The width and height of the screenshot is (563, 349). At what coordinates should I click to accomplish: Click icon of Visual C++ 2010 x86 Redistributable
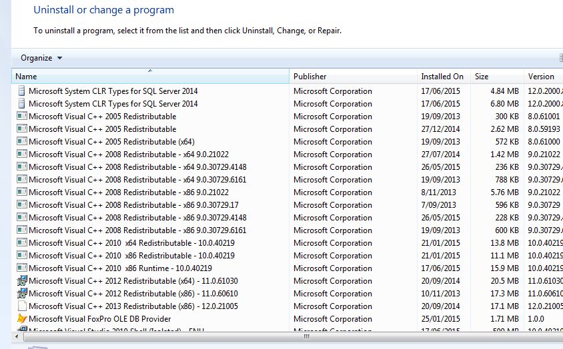coord(22,255)
